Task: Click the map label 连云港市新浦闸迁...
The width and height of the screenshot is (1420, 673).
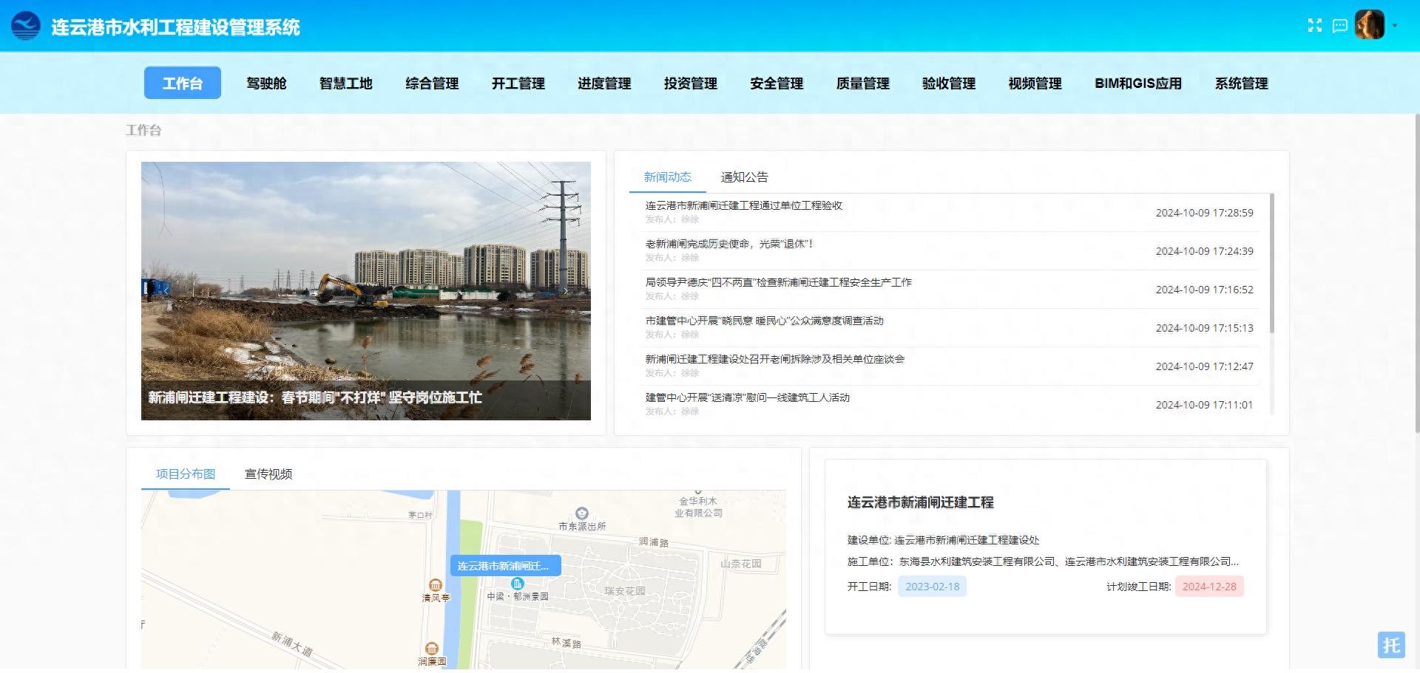Action: click(x=505, y=566)
